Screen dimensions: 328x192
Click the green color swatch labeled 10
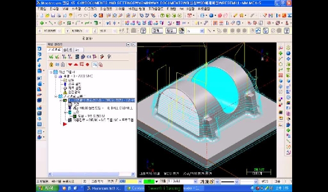(x=149, y=181)
